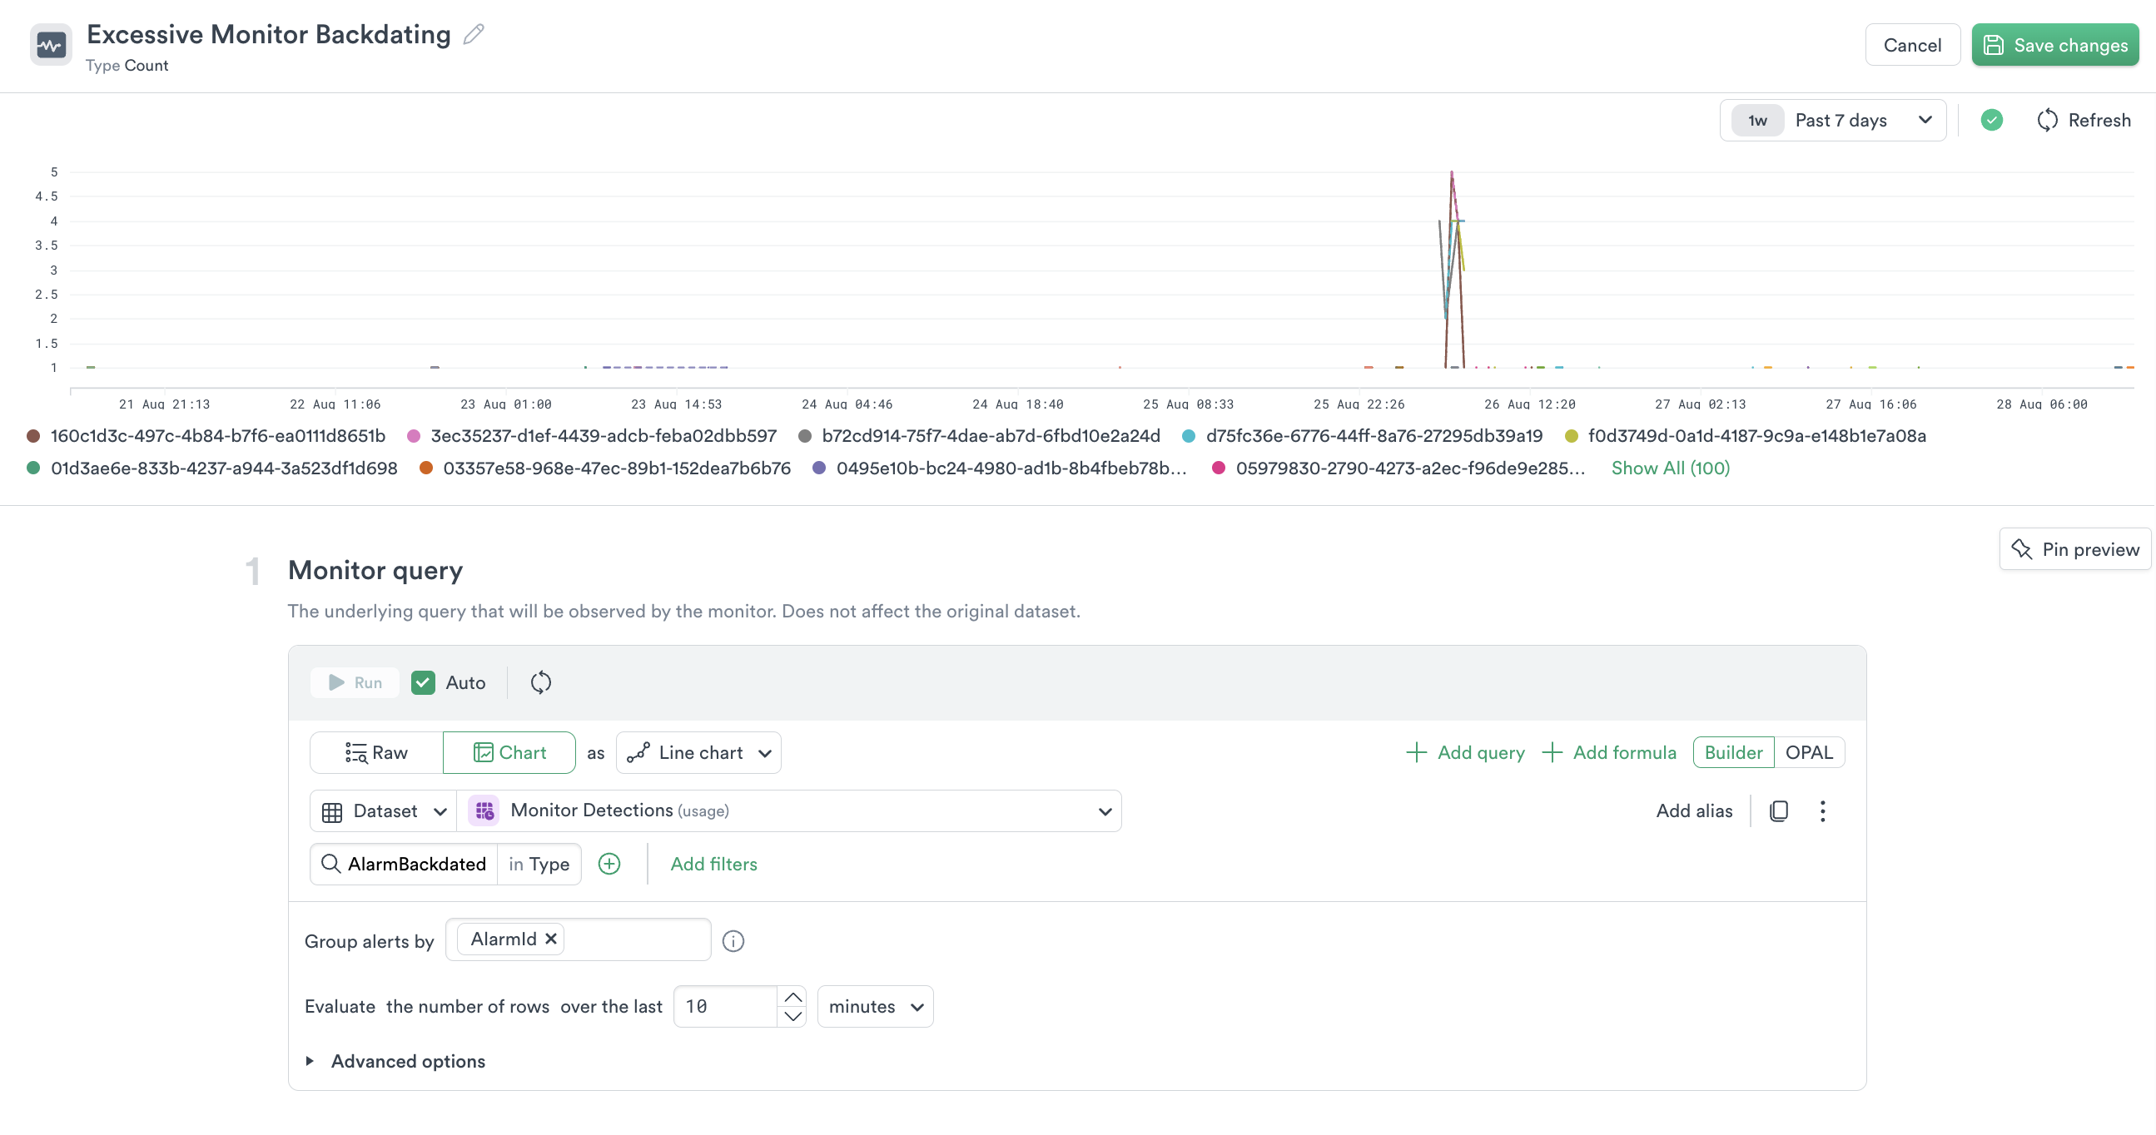Click the brown 160c1d3c legend color dot
Screen dimensions: 2156x1135
[x=33, y=436]
